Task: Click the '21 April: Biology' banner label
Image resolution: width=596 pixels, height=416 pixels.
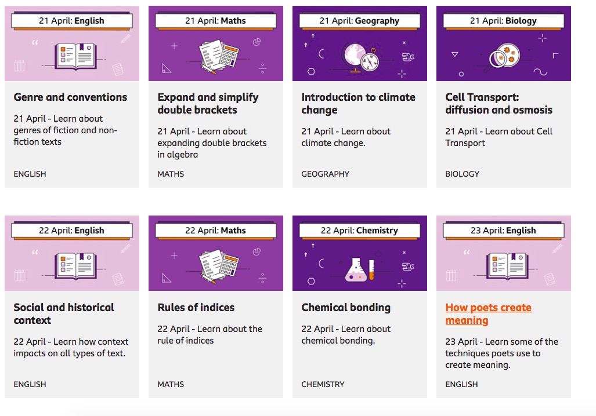Action: [x=503, y=21]
